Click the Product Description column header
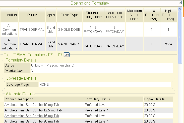This screenshot has height=123, width=184. pyautogui.click(x=19, y=99)
